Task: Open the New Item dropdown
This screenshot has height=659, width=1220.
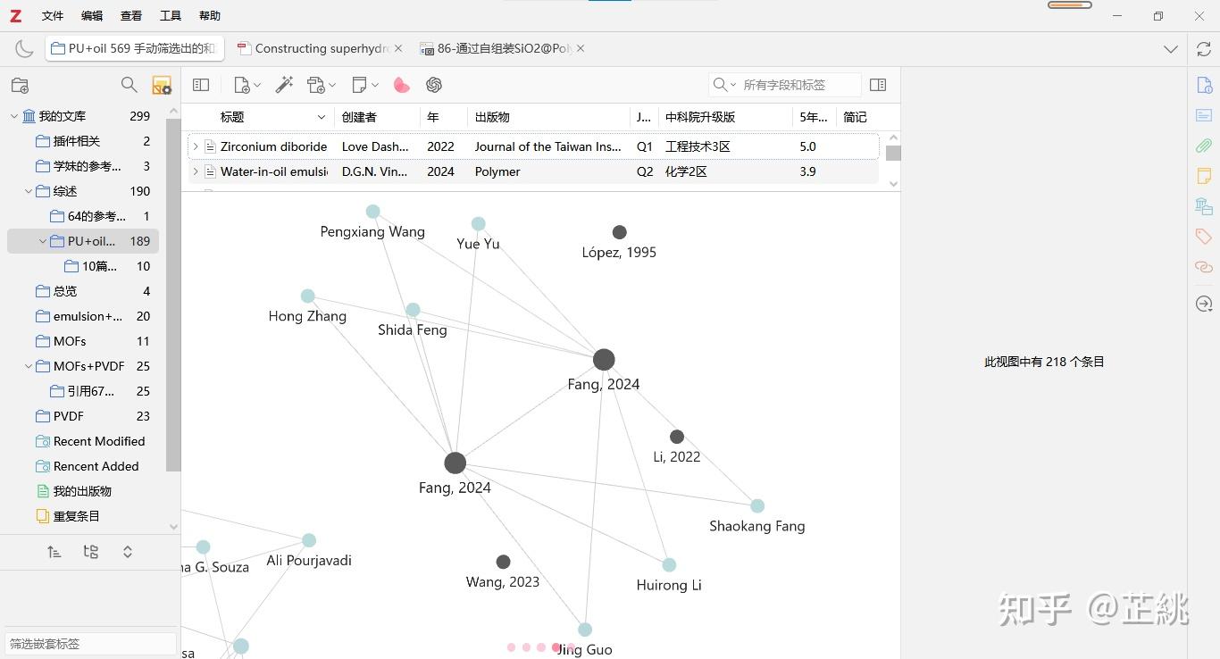Action: pyautogui.click(x=247, y=85)
